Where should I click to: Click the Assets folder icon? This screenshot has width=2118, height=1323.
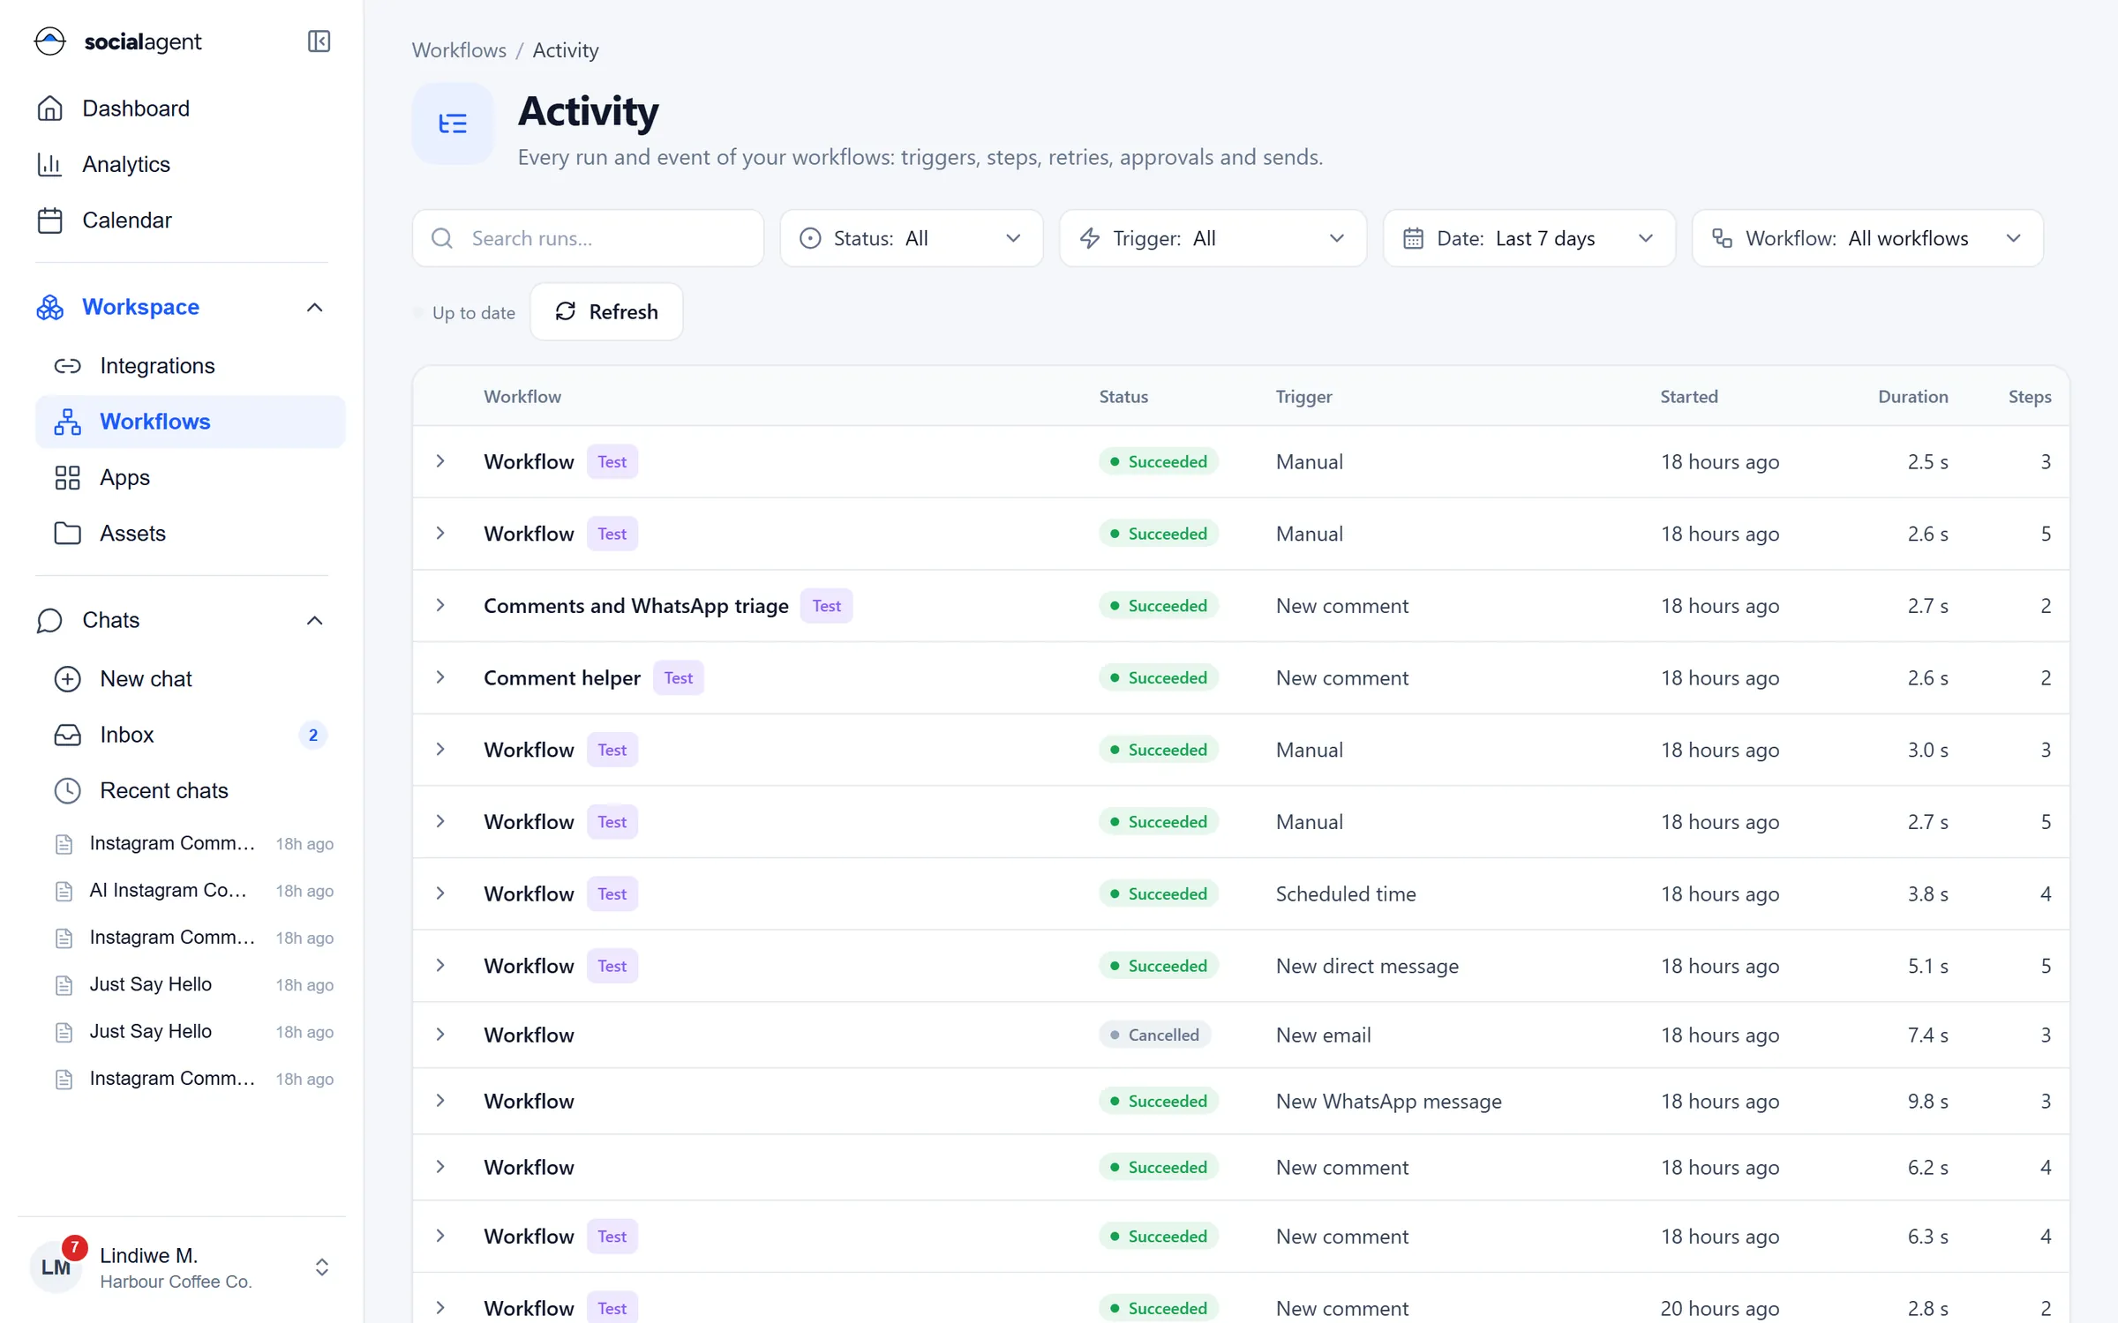pyautogui.click(x=68, y=534)
